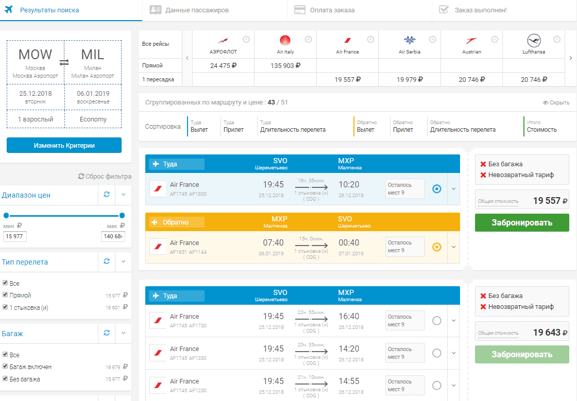Click the credit card payment icon
577x401 pixels.
(x=300, y=10)
